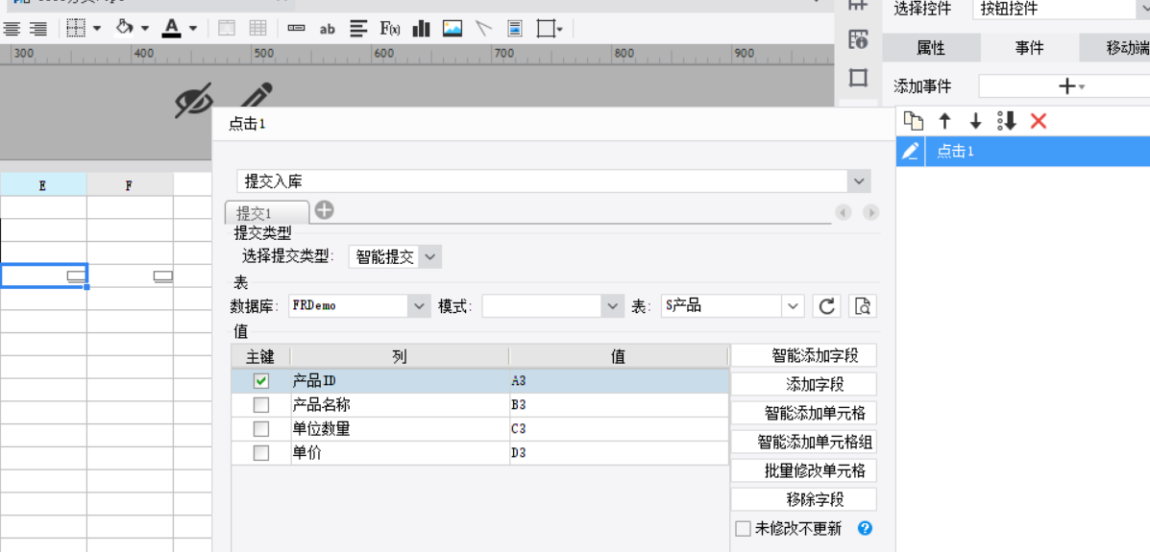The height and width of the screenshot is (552, 1150).
Task: Move the event up
Action: pyautogui.click(x=945, y=121)
